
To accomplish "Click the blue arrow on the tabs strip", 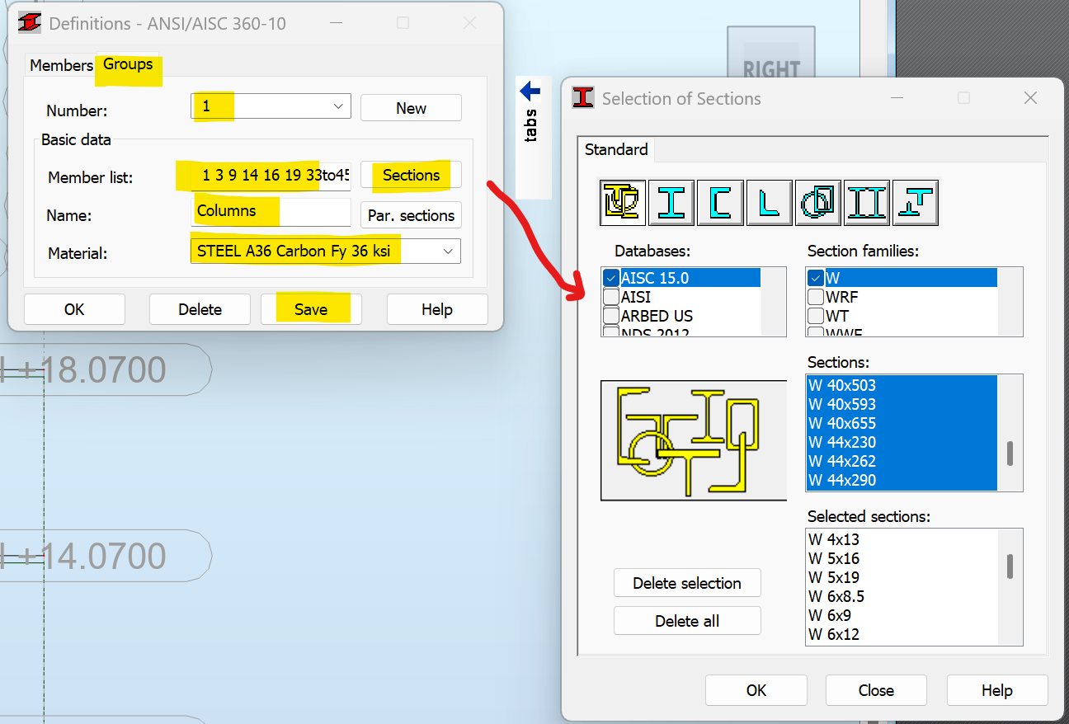I will 530,91.
